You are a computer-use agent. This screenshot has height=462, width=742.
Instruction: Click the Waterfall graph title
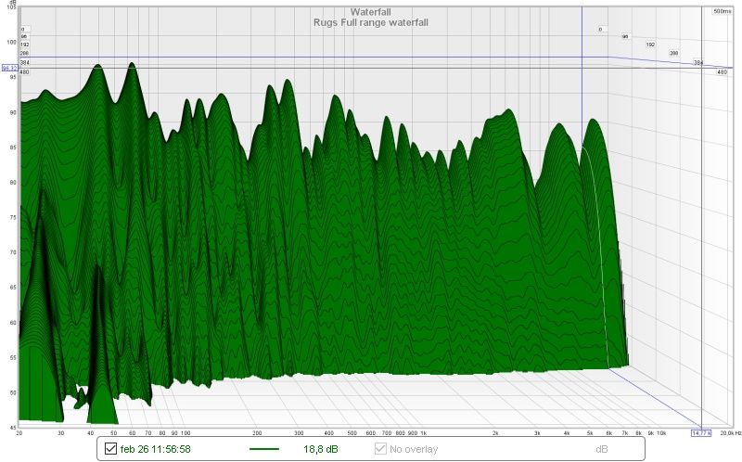(370, 11)
